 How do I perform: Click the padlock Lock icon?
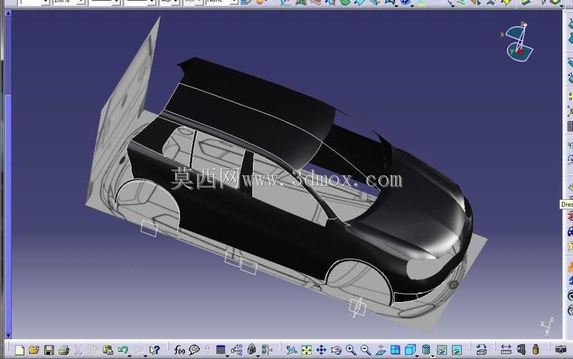click(251, 349)
